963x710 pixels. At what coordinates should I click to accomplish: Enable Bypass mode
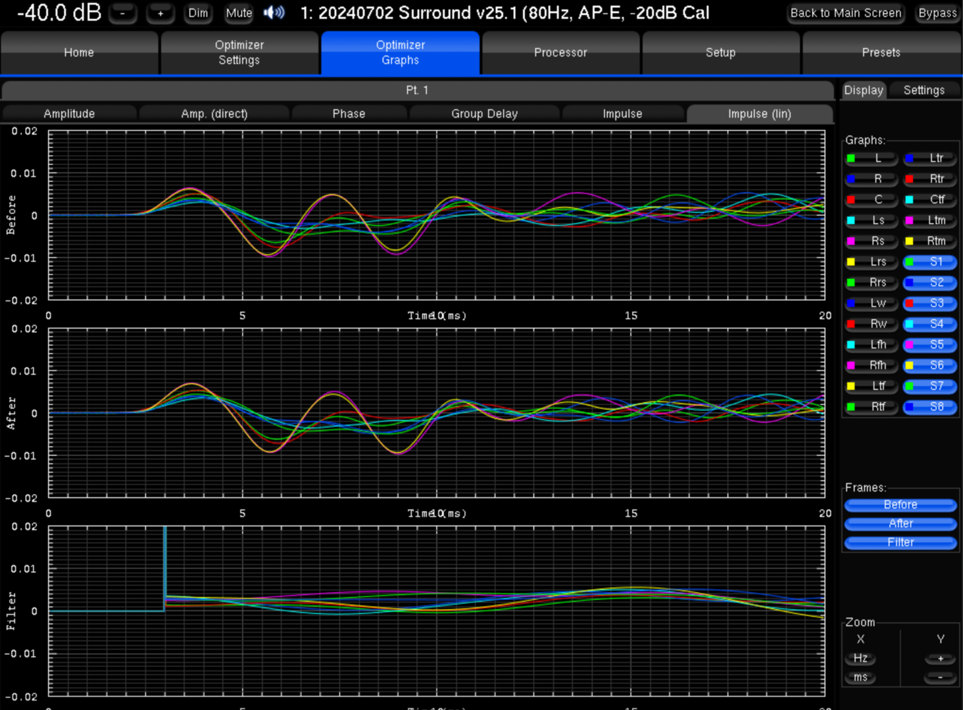[x=937, y=13]
